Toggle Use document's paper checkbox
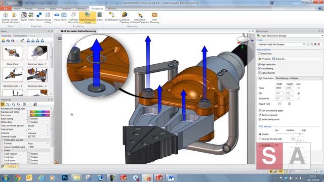 point(260,111)
